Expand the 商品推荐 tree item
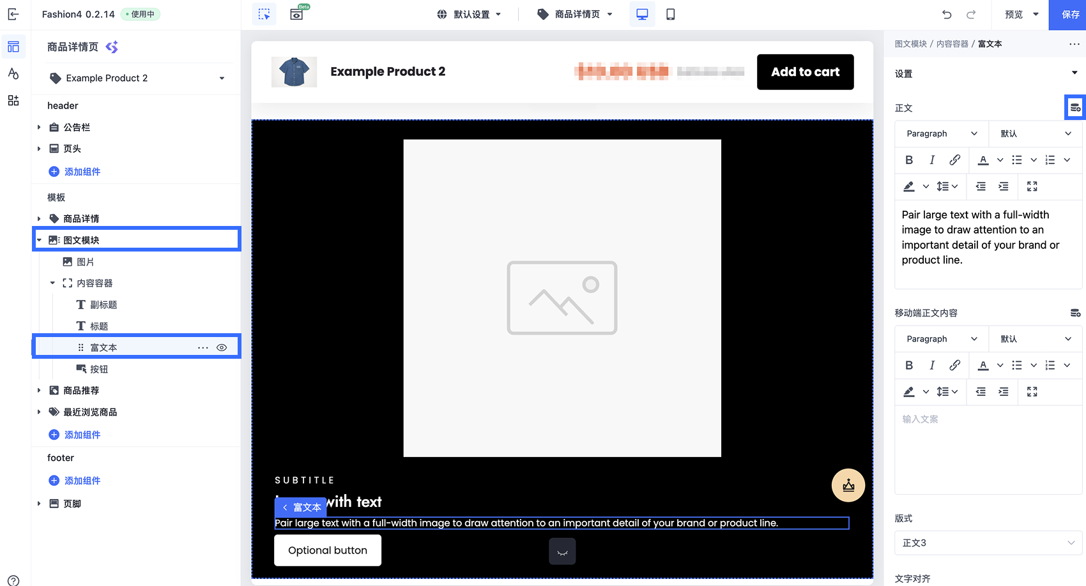The width and height of the screenshot is (1086, 586). click(39, 390)
